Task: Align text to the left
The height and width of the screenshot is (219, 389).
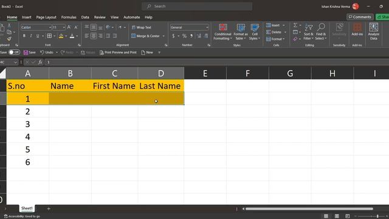Action: (86, 36)
